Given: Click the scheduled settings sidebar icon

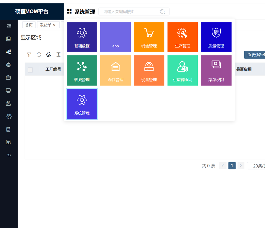Looking at the screenshot, I should [x=8, y=142].
